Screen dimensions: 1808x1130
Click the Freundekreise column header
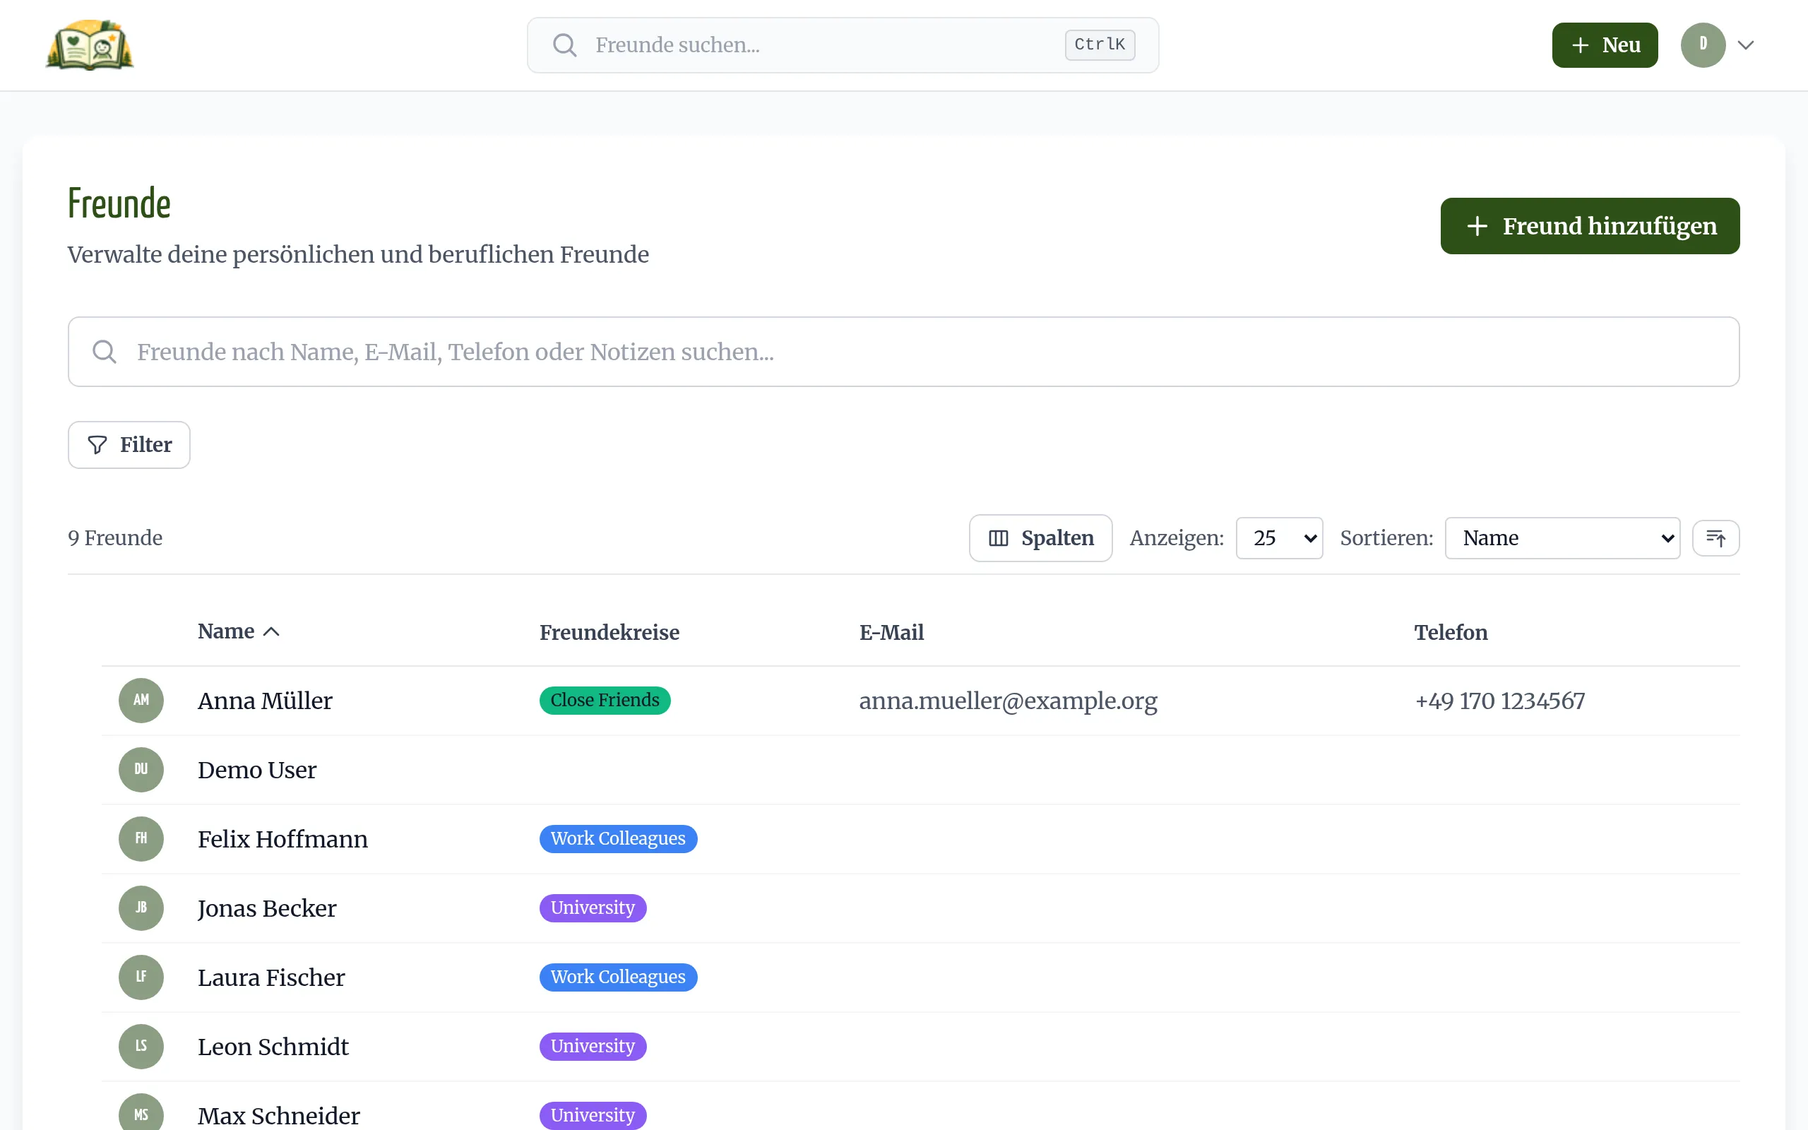[609, 632]
